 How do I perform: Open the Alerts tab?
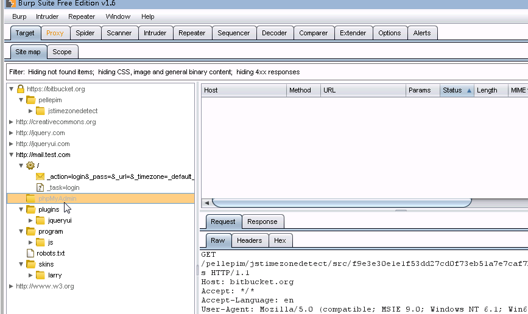click(422, 33)
